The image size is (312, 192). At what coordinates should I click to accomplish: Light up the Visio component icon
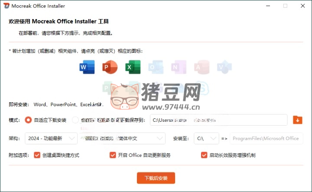(224, 67)
